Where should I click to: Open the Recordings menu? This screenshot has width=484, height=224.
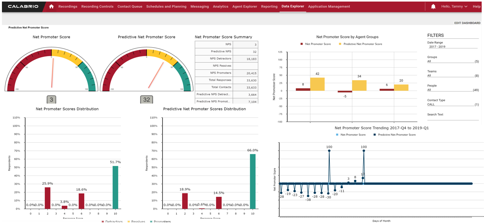[x=68, y=7]
